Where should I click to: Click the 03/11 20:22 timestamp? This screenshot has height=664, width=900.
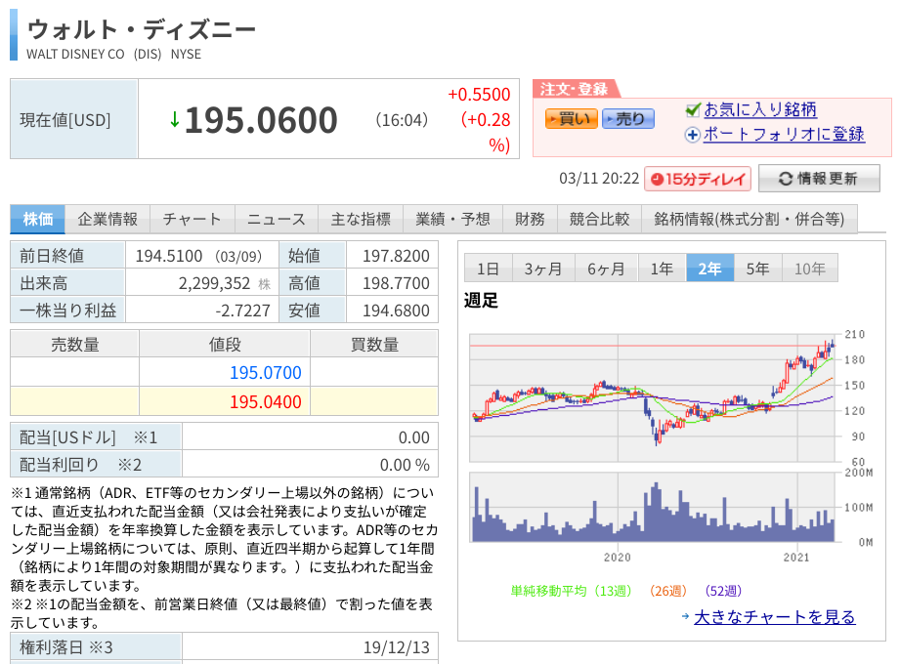pos(599,179)
